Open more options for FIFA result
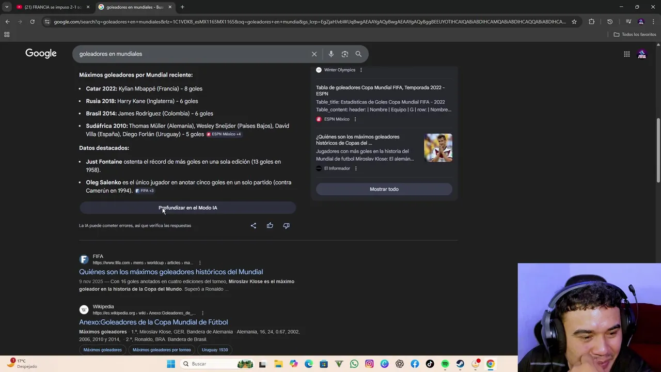661x372 pixels. point(200,262)
